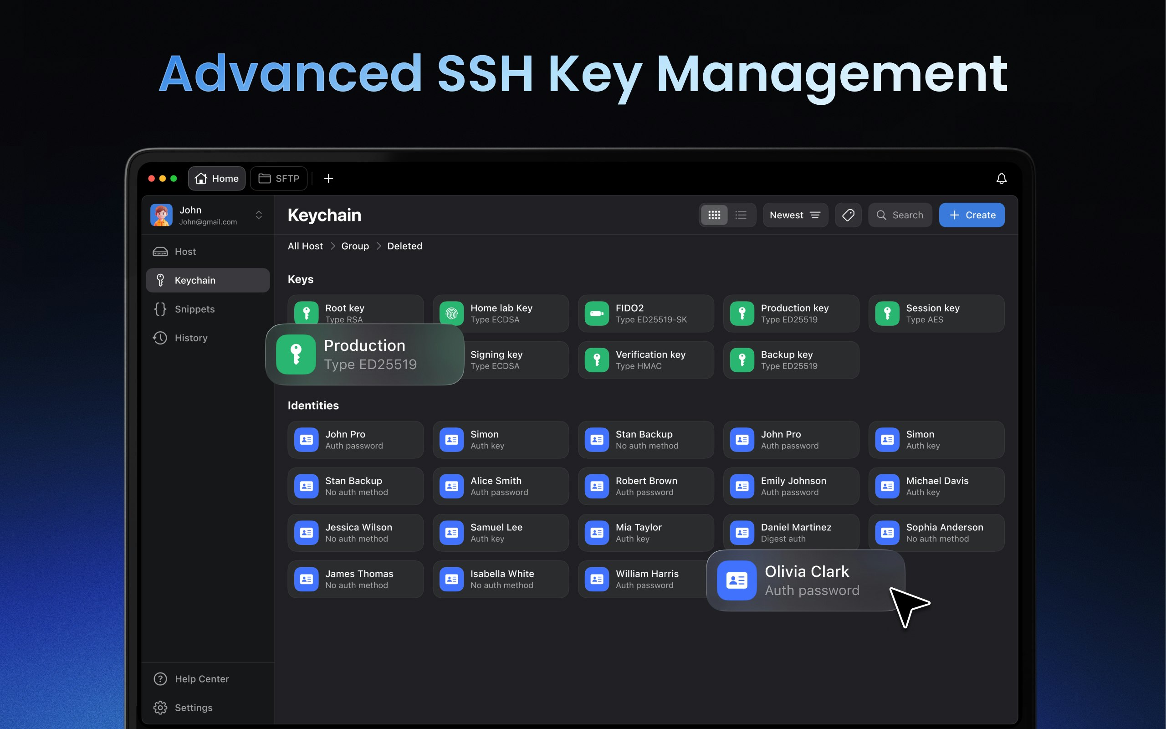Click the Create button
The height and width of the screenshot is (729, 1166).
[x=972, y=215]
